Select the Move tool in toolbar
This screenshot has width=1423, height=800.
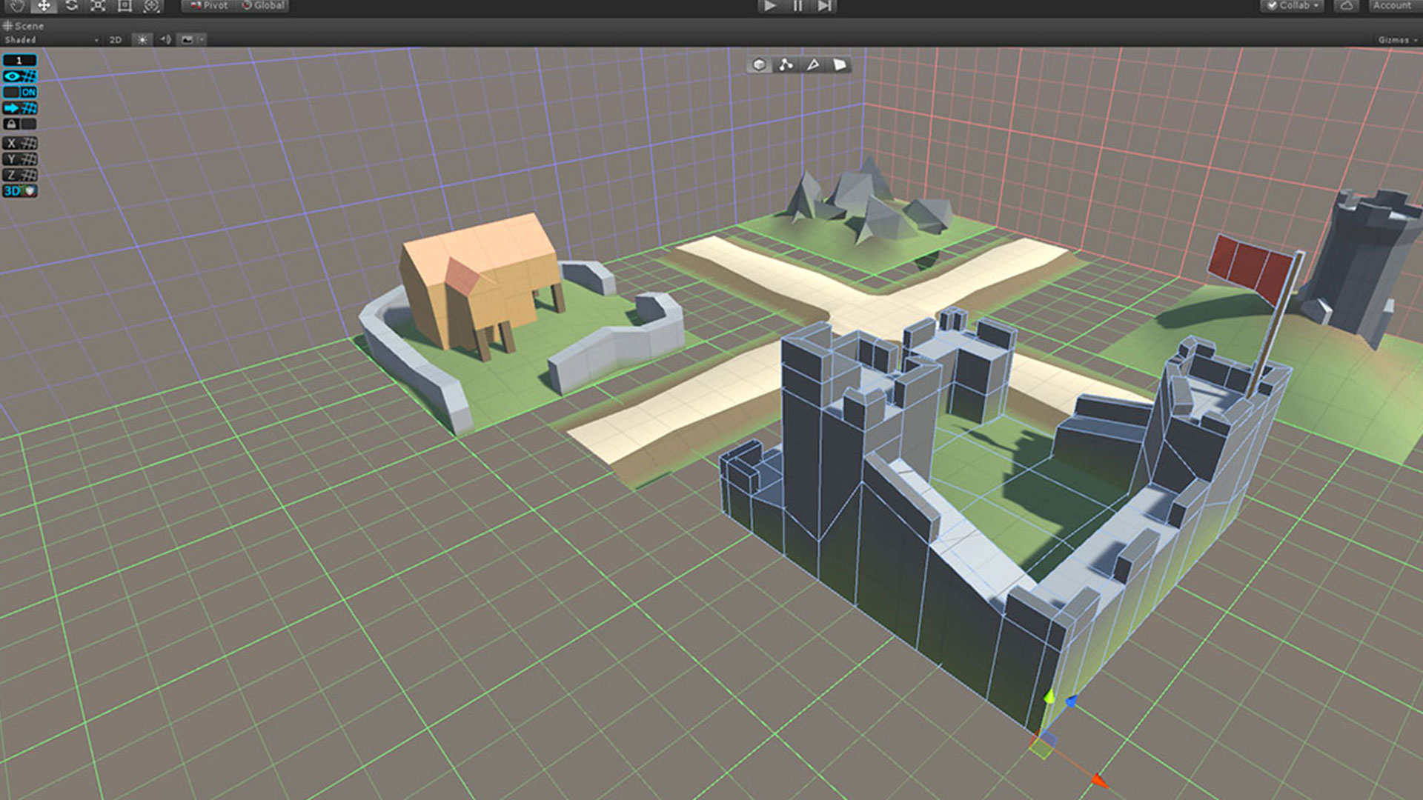pyautogui.click(x=44, y=6)
